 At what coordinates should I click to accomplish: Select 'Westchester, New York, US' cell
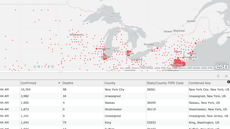[209, 109]
